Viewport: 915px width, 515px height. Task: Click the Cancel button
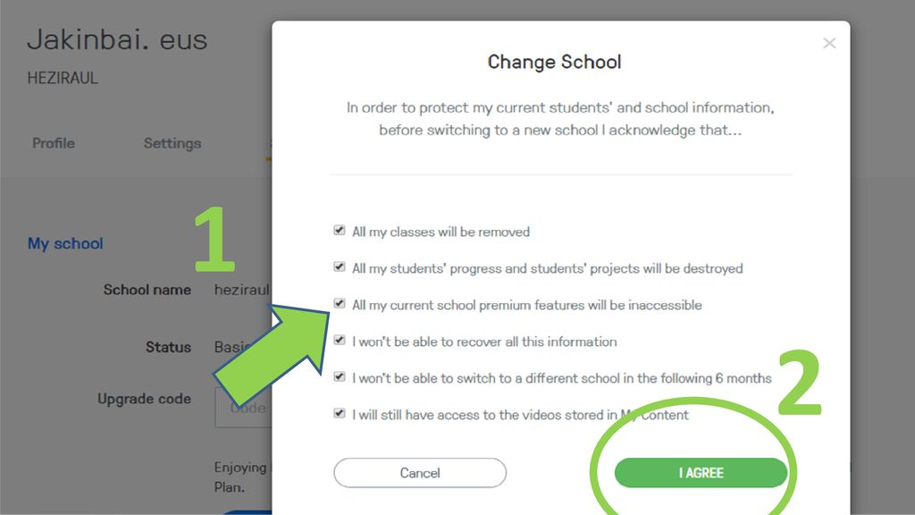tap(420, 473)
